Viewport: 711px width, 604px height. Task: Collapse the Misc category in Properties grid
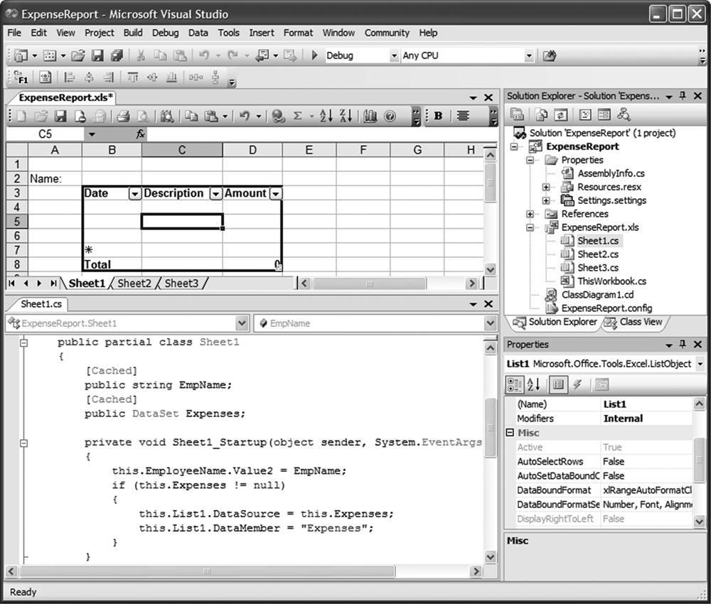coord(510,433)
